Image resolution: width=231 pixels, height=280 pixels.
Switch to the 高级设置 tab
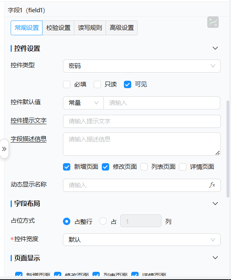(122, 28)
